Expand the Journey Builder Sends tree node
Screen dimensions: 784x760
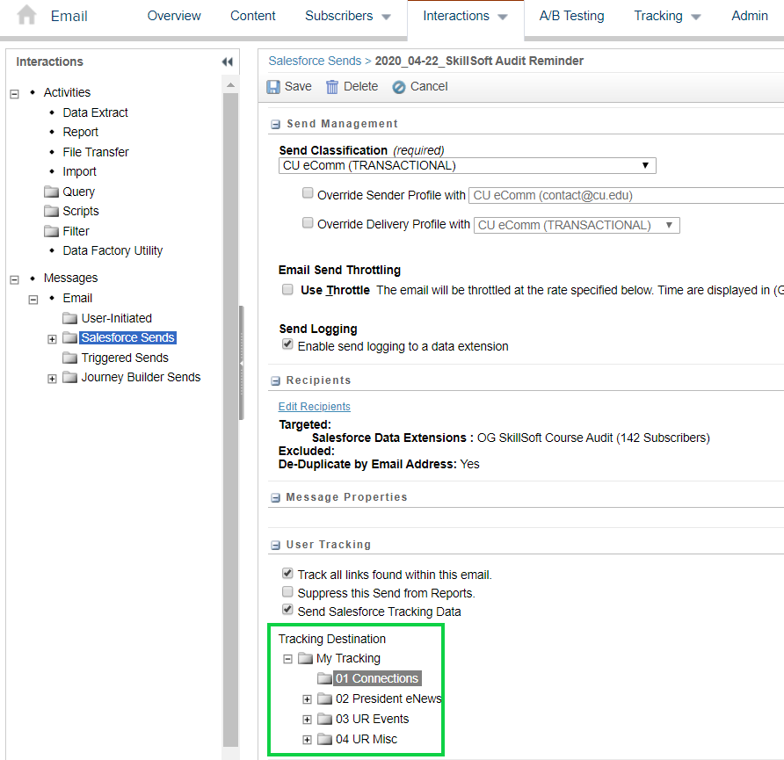coord(52,379)
